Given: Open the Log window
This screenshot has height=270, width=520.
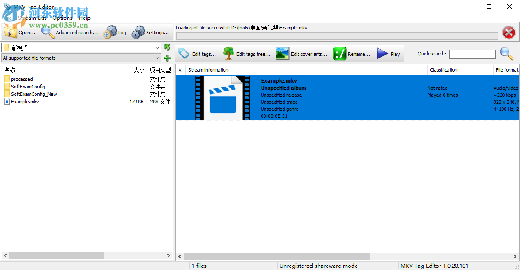Looking at the screenshot, I should coord(114,32).
